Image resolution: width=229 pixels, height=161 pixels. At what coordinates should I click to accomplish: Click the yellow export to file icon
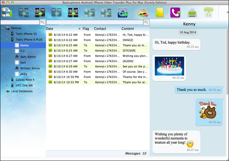click(159, 12)
